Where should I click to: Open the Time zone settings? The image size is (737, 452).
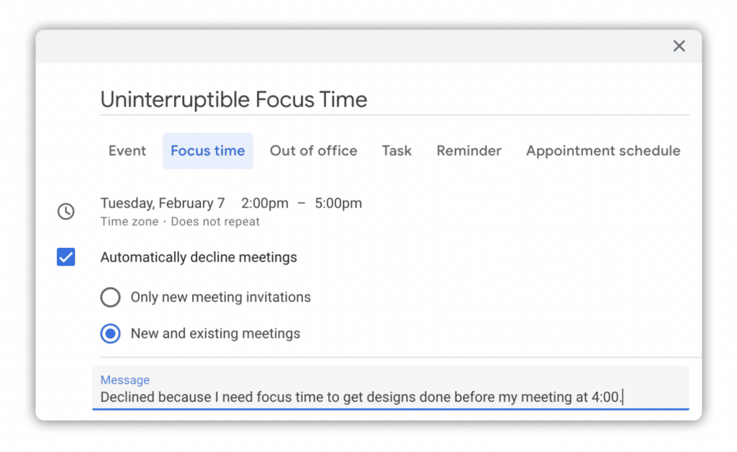(128, 221)
